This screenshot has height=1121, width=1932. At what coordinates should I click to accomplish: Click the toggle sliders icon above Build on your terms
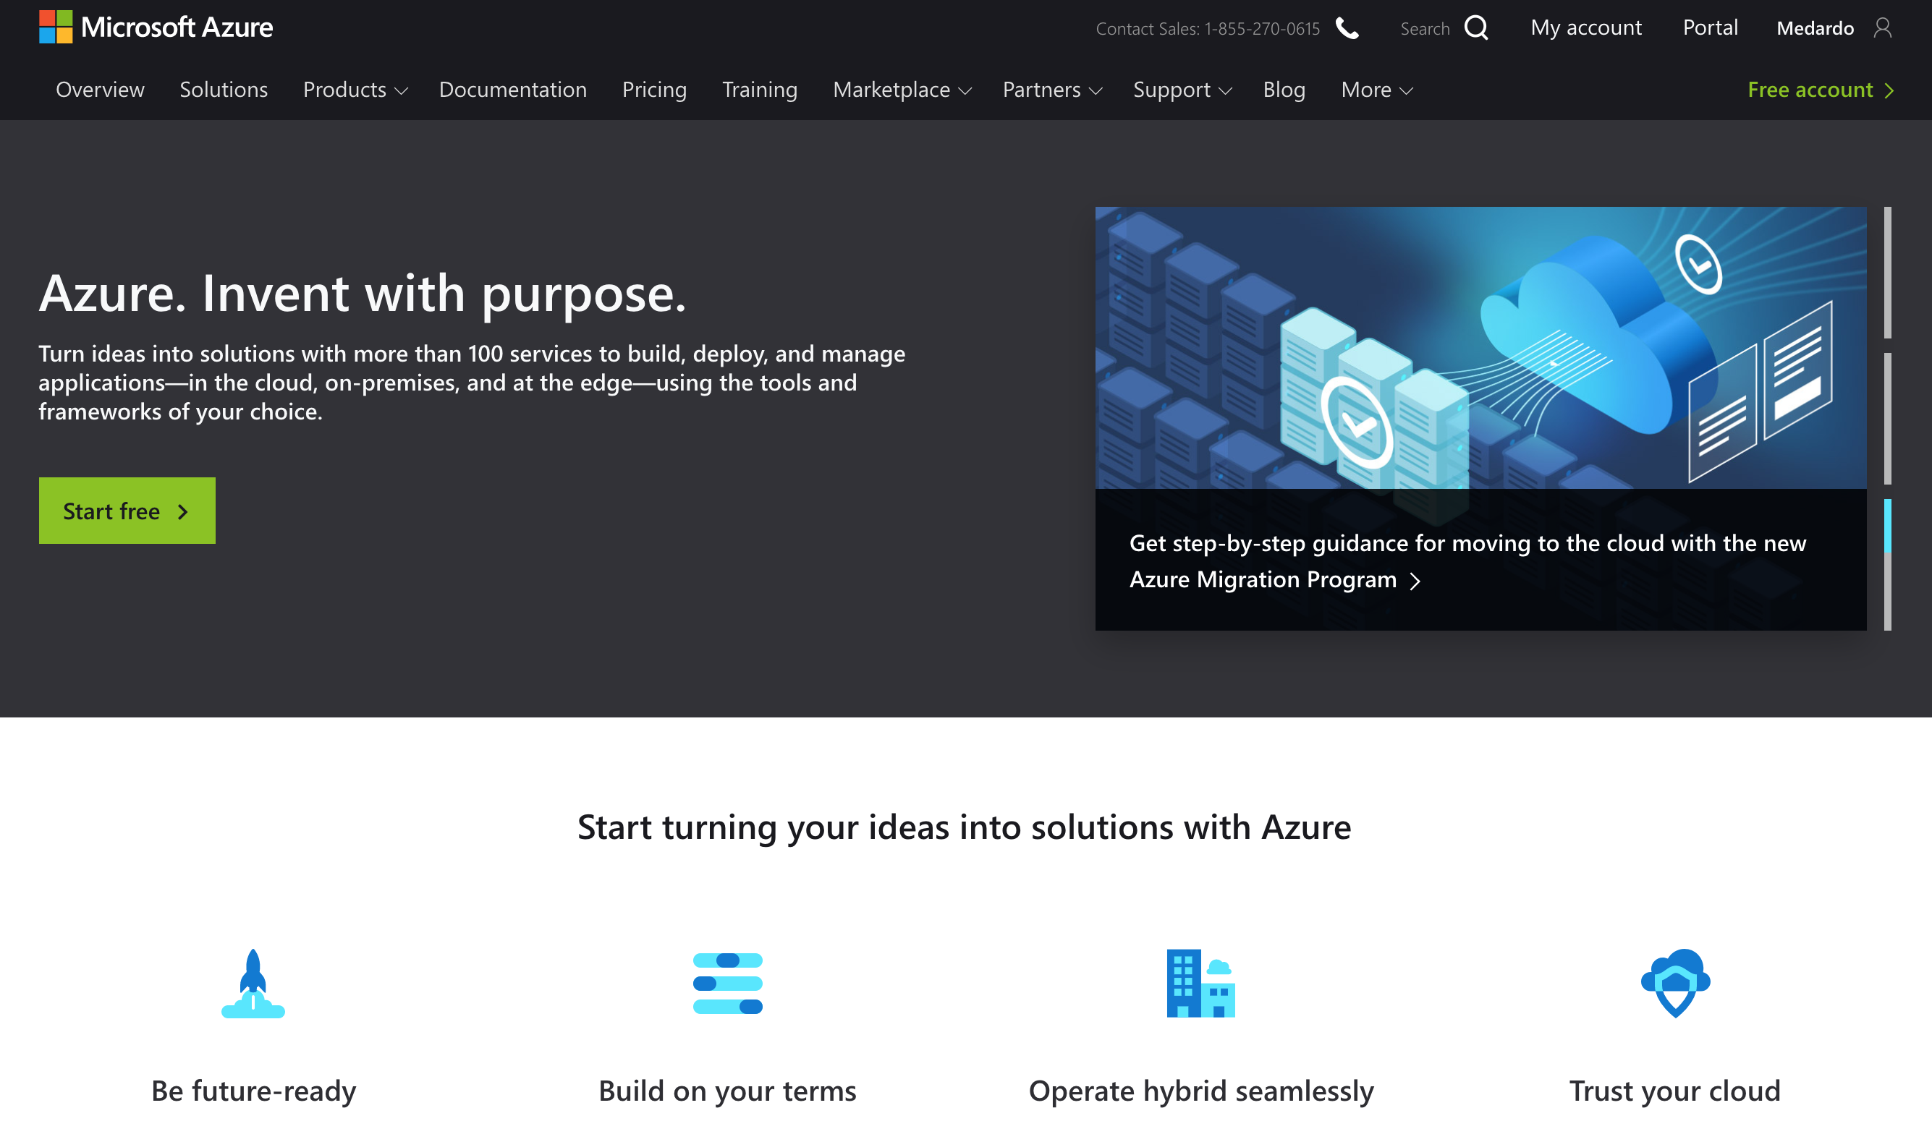pos(727,983)
